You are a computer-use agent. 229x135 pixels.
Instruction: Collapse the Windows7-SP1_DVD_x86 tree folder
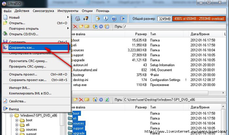coord(11,115)
